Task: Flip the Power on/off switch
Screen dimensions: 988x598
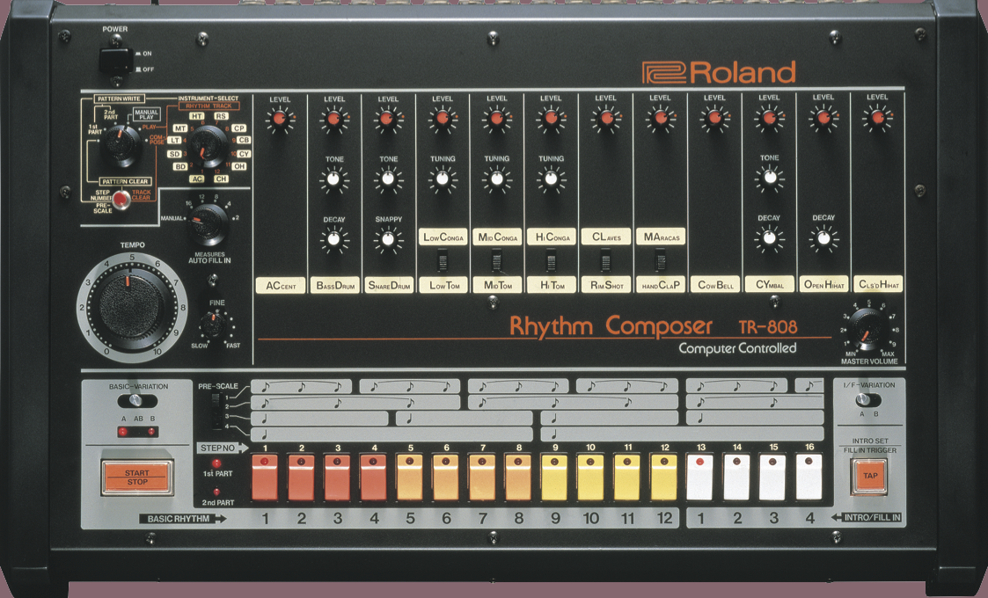Action: click(116, 61)
